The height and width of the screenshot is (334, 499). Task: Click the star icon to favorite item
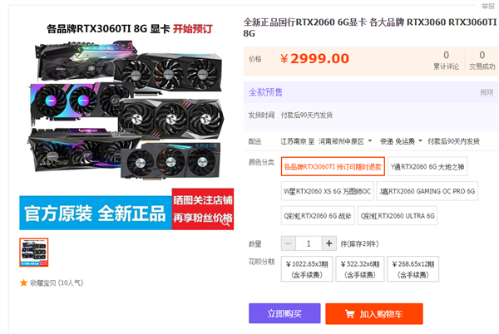(x=23, y=282)
